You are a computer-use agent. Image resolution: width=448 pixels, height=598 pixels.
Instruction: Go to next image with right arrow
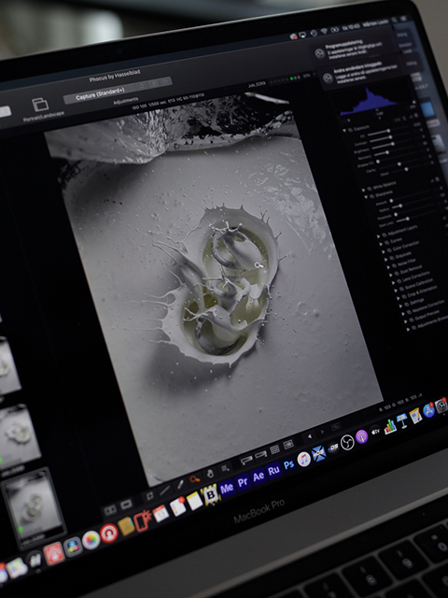[322, 432]
